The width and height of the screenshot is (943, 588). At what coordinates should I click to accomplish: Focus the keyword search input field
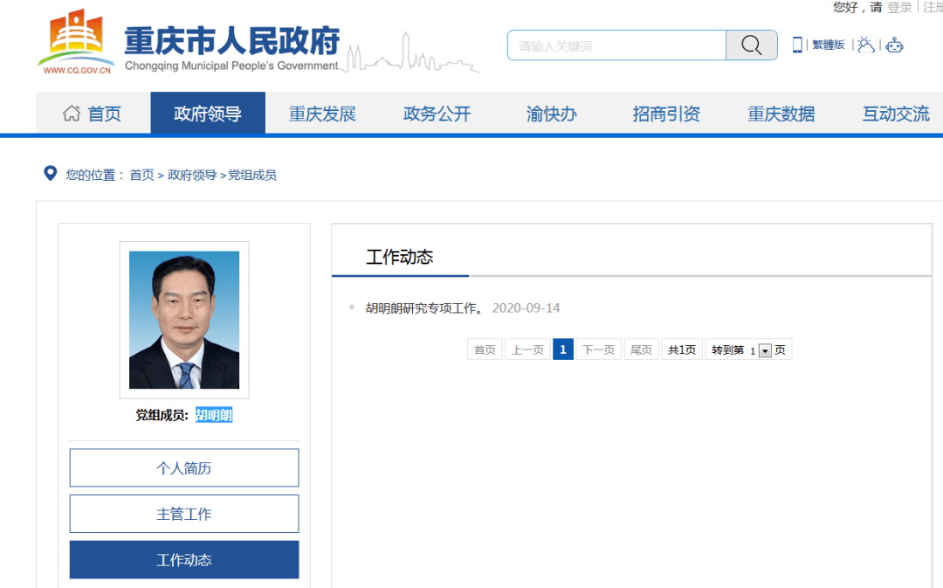coord(616,45)
